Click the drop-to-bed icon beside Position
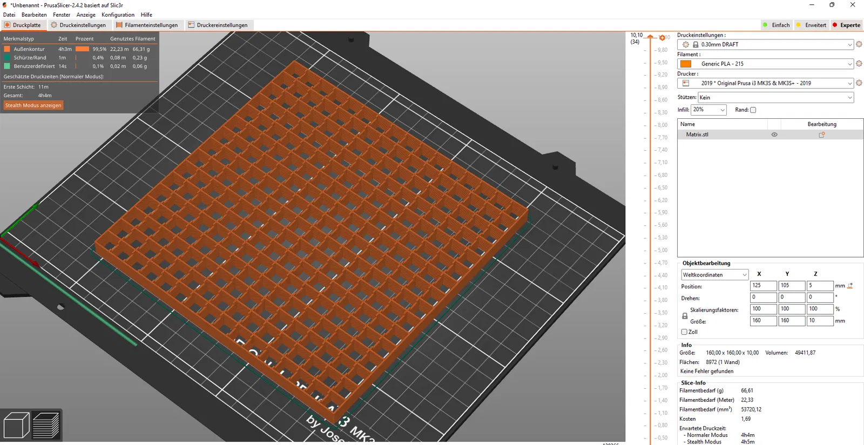 [850, 286]
